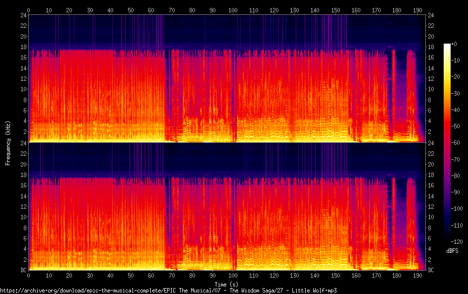
Task: Click the 100 tick on the top time axis
Action: [233, 10]
